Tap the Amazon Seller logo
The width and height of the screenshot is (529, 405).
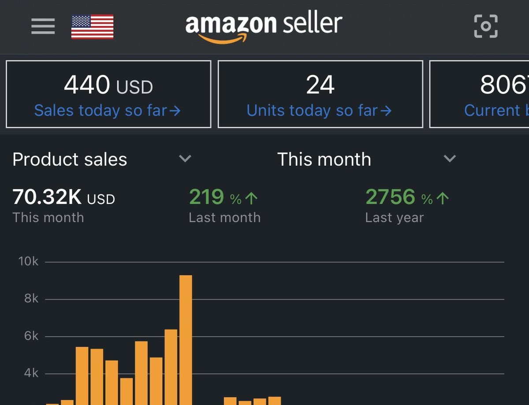[264, 28]
